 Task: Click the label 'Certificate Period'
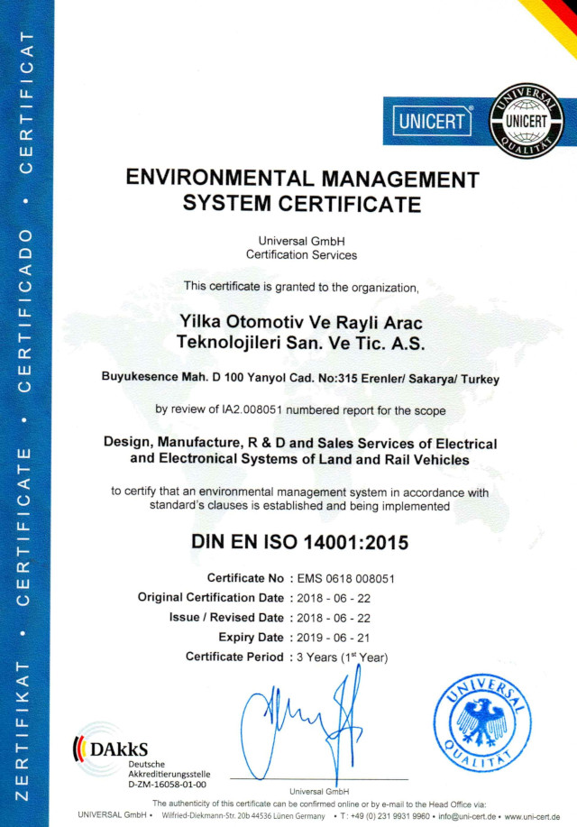click(x=234, y=657)
